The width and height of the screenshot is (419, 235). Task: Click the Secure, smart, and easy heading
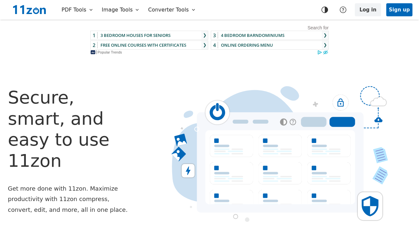click(59, 129)
